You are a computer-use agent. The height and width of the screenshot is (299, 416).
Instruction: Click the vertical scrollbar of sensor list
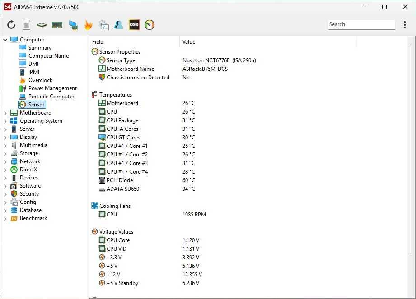411,148
